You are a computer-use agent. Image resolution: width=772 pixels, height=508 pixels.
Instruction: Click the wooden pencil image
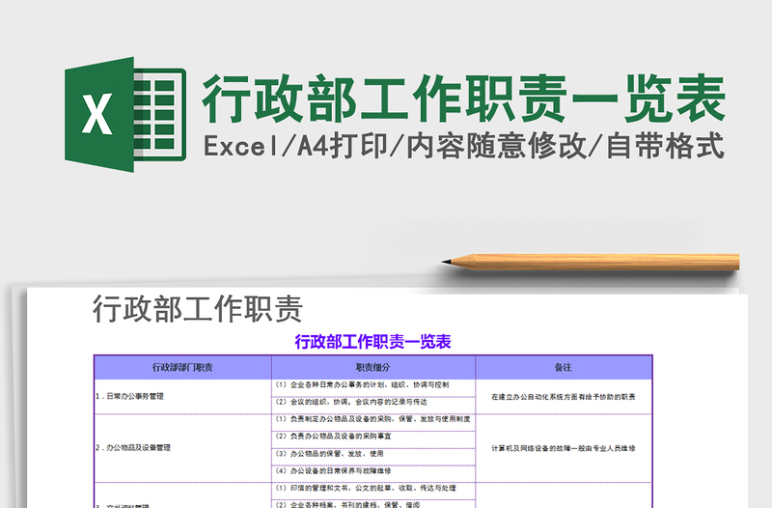(591, 262)
